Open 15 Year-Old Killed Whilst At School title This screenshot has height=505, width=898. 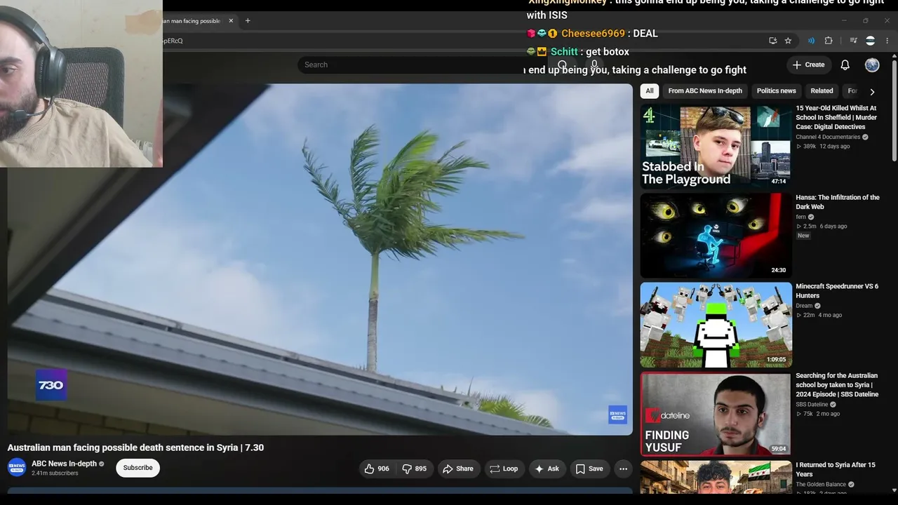836,118
